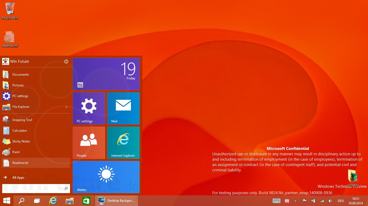The image size is (368, 206).
Task: Click the magnifier icon in search box
Action: (66, 189)
